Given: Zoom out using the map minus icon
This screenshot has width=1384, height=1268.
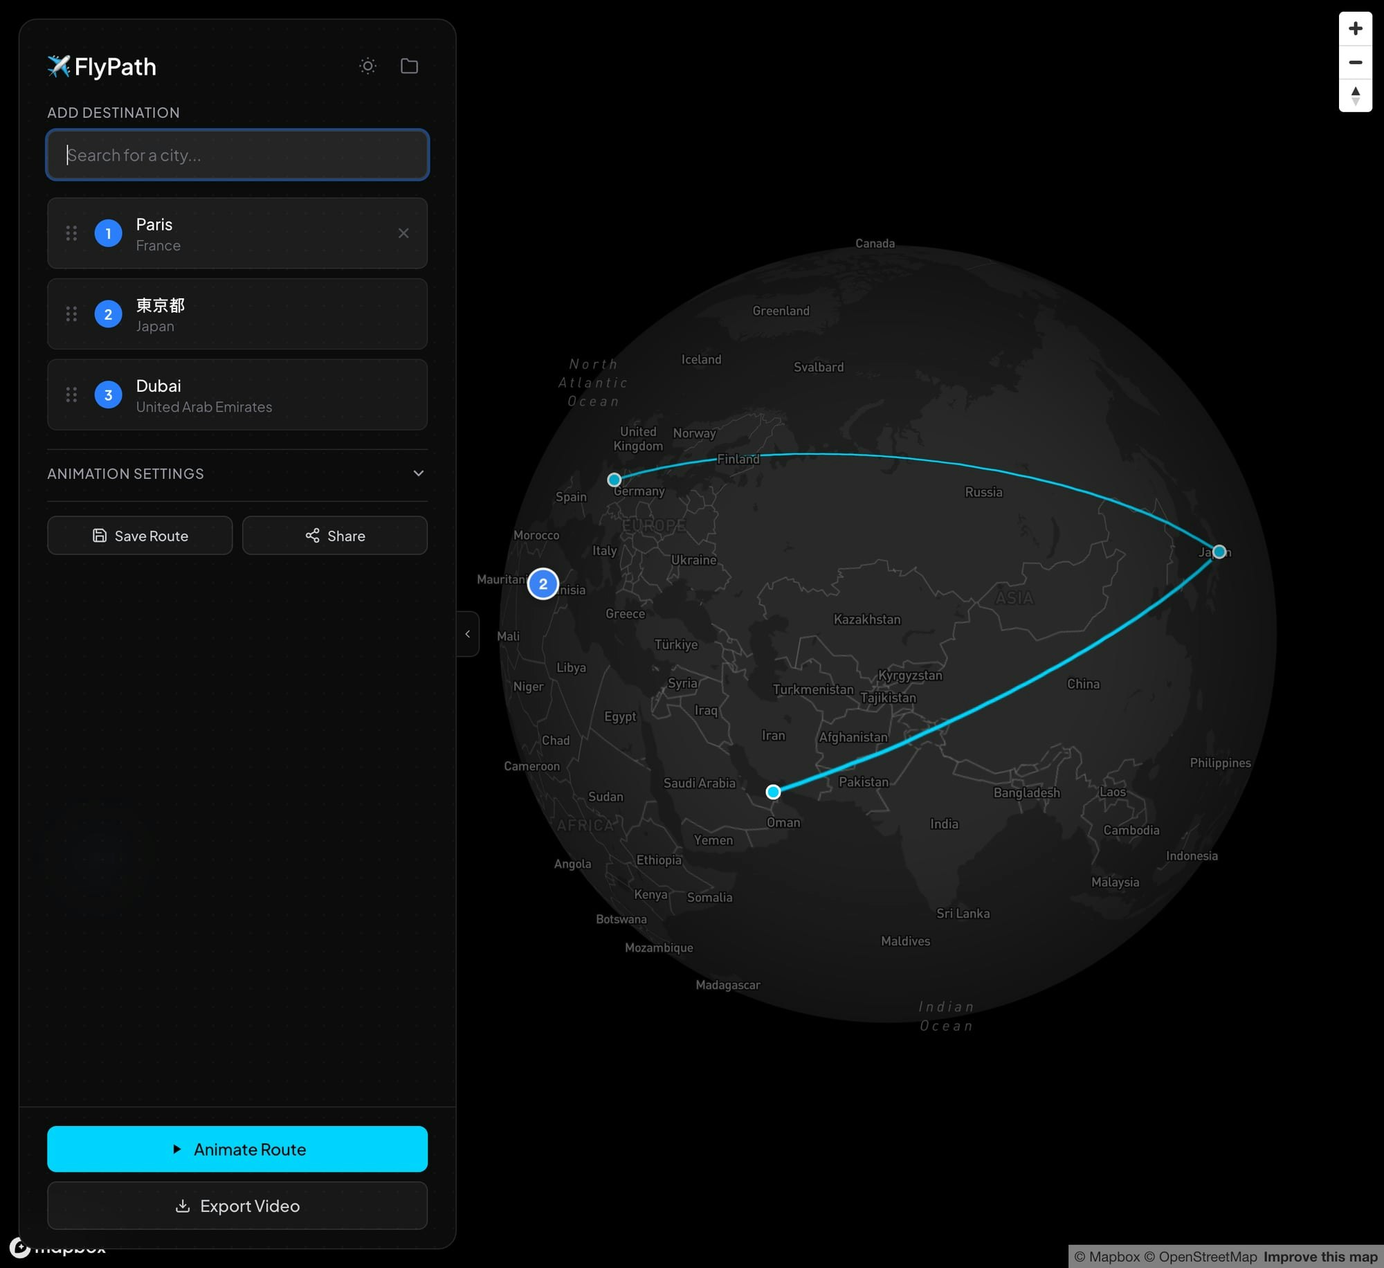Looking at the screenshot, I should 1356,62.
